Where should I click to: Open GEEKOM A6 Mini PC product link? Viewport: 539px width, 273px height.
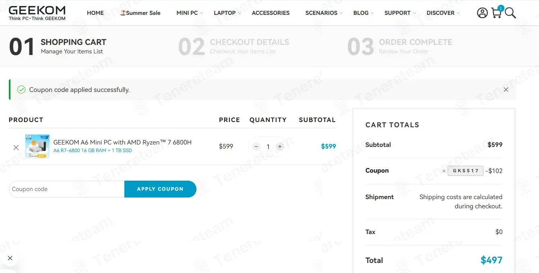coord(122,142)
